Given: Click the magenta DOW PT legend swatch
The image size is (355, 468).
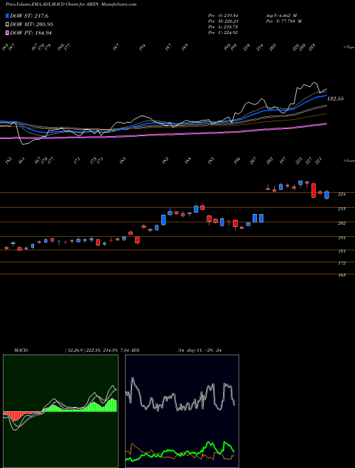Looking at the screenshot, I should [7, 33].
